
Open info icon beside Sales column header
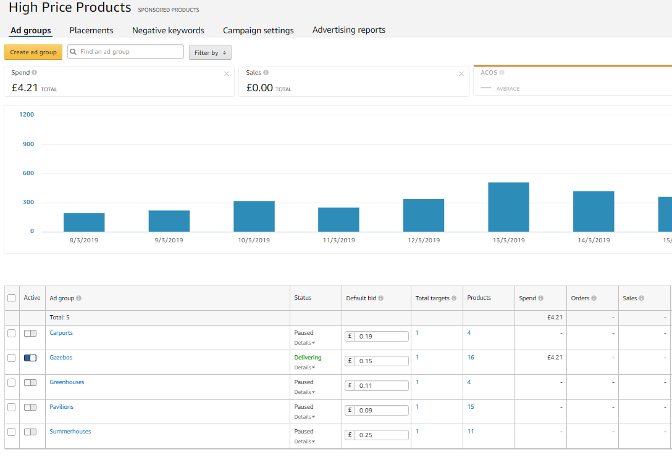point(641,298)
